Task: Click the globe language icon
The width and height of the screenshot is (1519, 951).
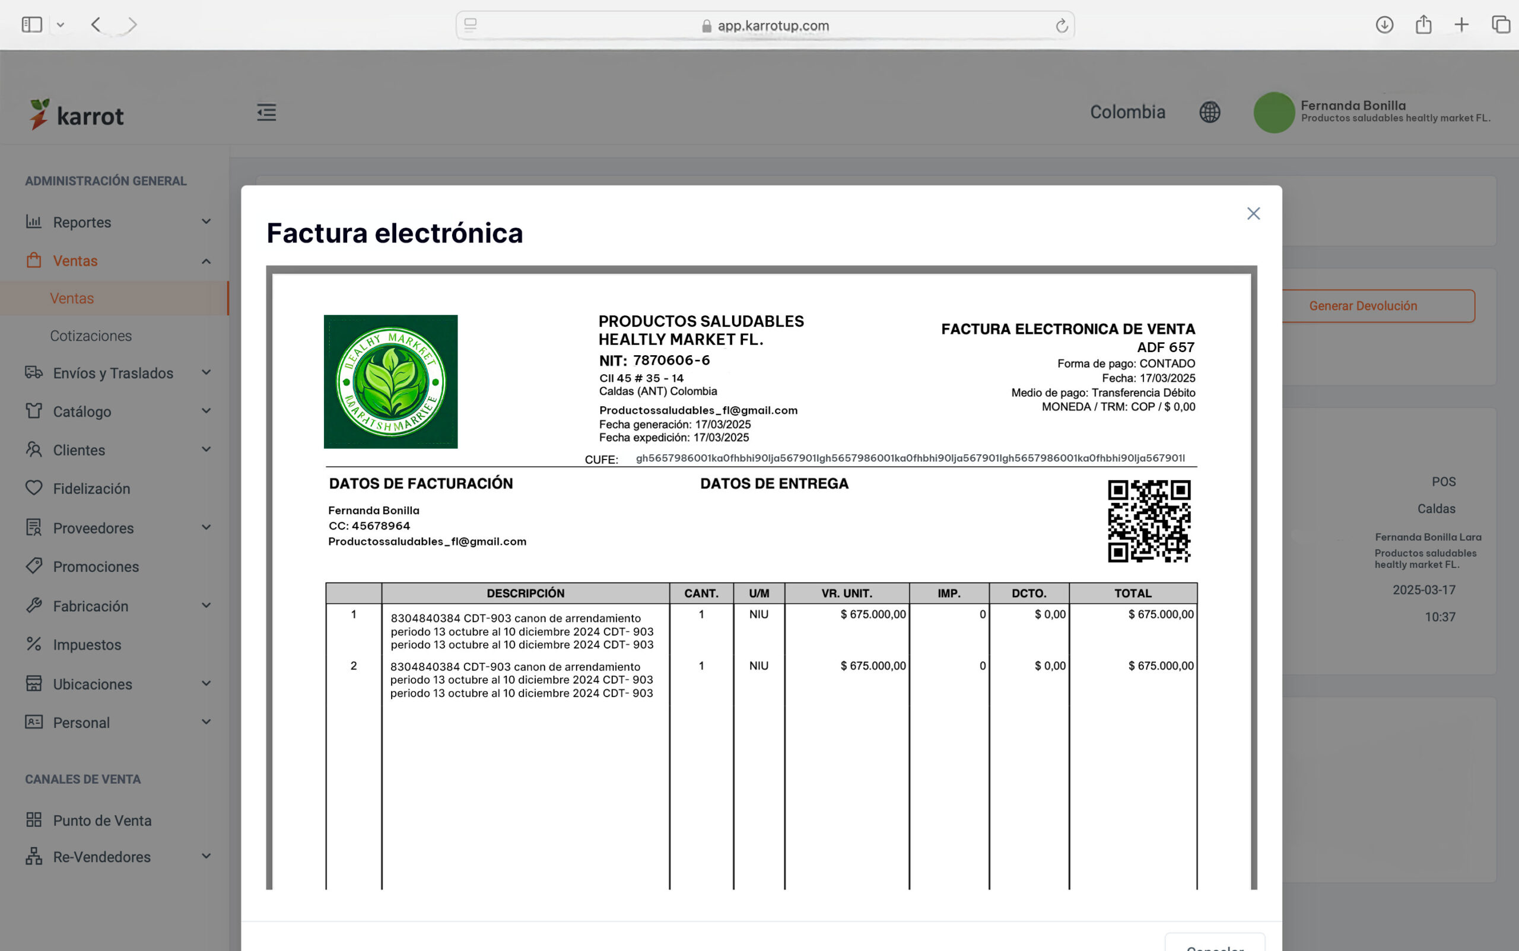Action: [1209, 113]
